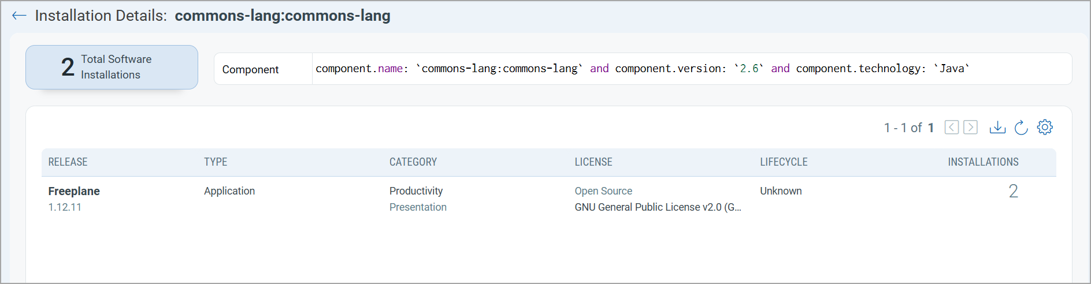The width and height of the screenshot is (1091, 284).
Task: Sort by the LICENSE column header
Action: tap(593, 162)
